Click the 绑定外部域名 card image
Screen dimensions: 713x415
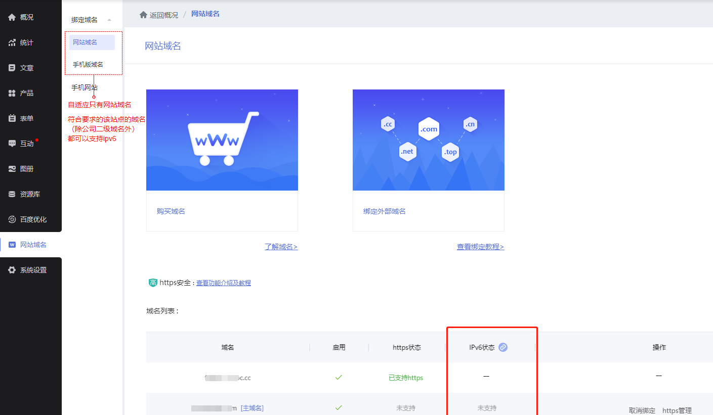(x=428, y=140)
